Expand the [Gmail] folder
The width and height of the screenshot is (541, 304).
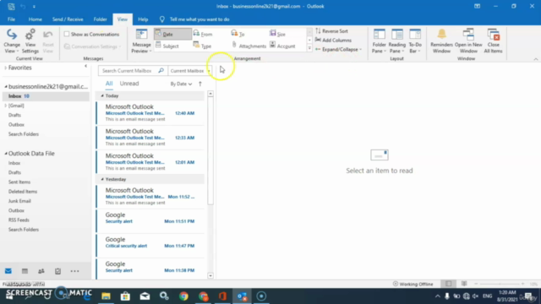click(x=6, y=106)
